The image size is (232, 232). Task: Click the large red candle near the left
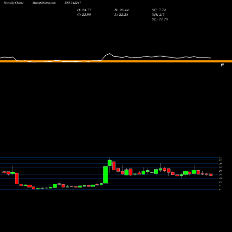[17, 179]
